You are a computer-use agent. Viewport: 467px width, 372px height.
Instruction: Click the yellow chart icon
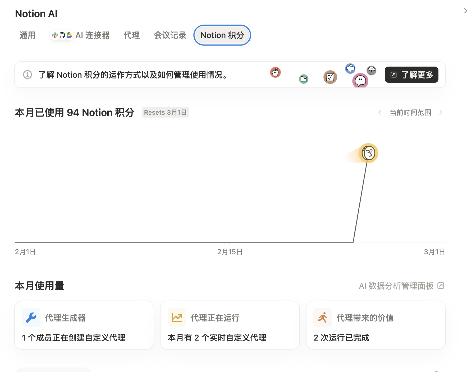click(177, 318)
